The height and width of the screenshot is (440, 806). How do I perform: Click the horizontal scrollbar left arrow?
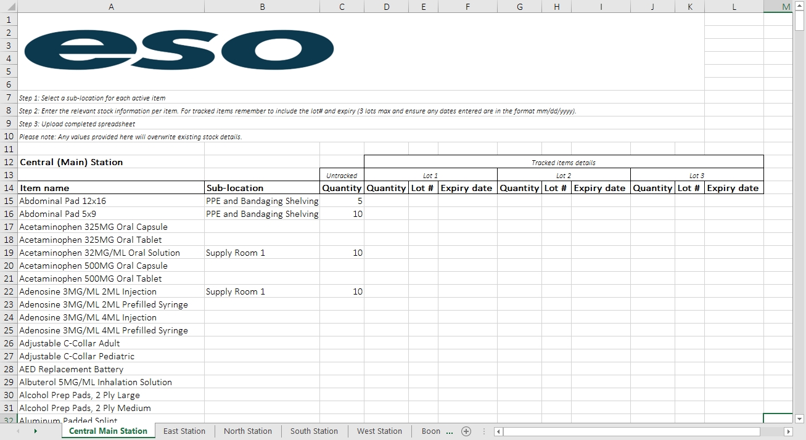(x=499, y=431)
